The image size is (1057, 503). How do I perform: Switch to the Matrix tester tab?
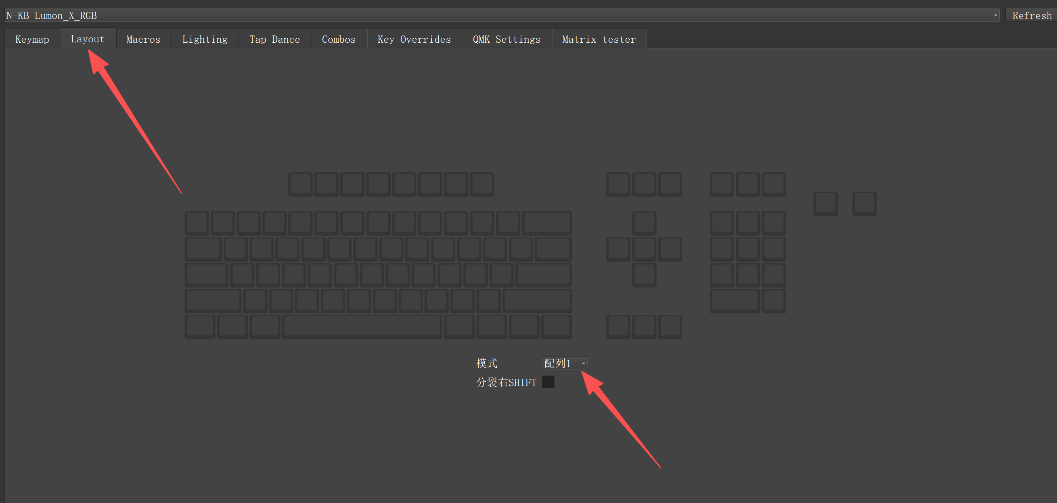[599, 40]
